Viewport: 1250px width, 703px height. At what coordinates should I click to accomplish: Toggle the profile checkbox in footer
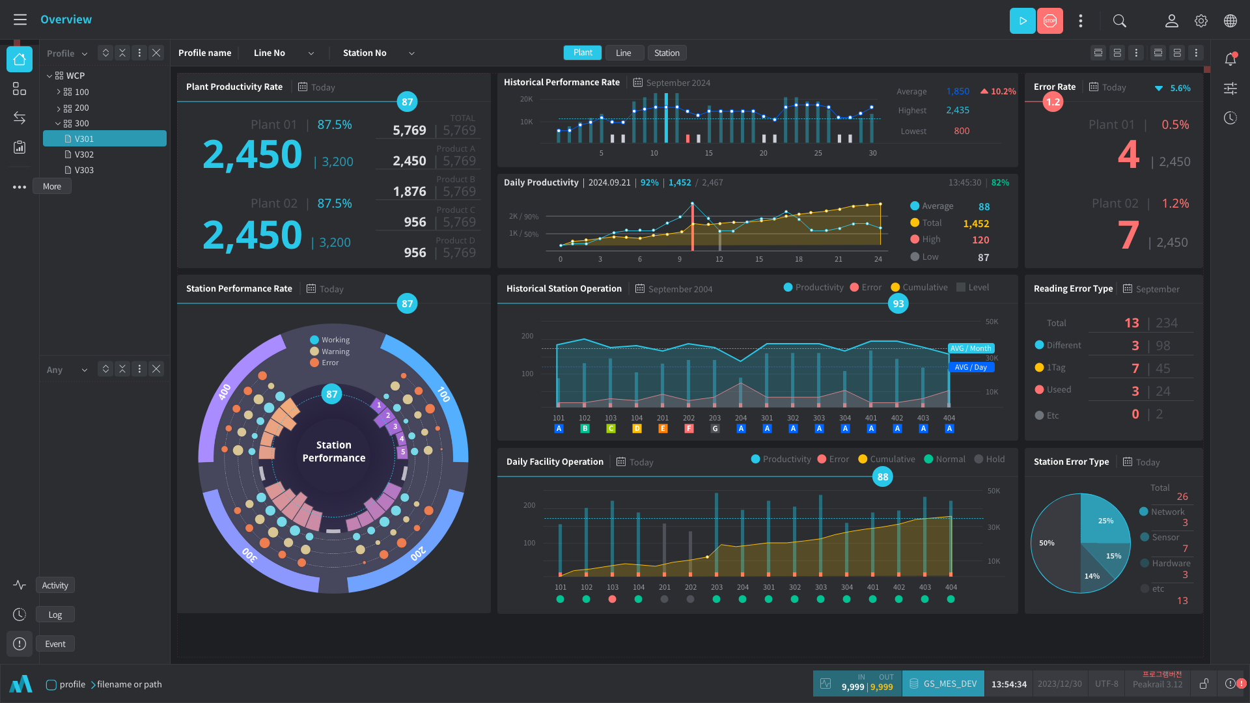[x=51, y=685]
